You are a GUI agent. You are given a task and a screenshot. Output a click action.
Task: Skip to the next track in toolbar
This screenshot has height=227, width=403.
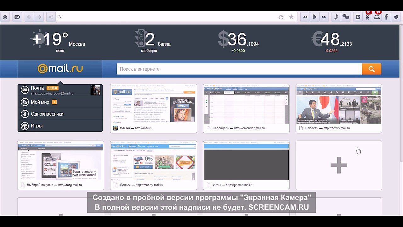coord(324,17)
